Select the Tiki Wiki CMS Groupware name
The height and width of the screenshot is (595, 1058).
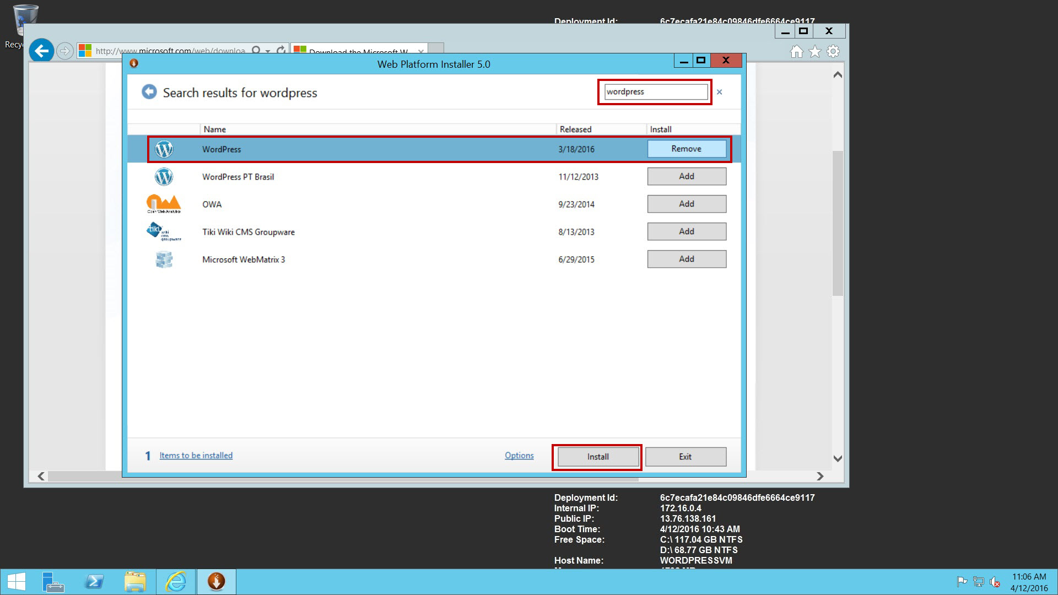(249, 232)
